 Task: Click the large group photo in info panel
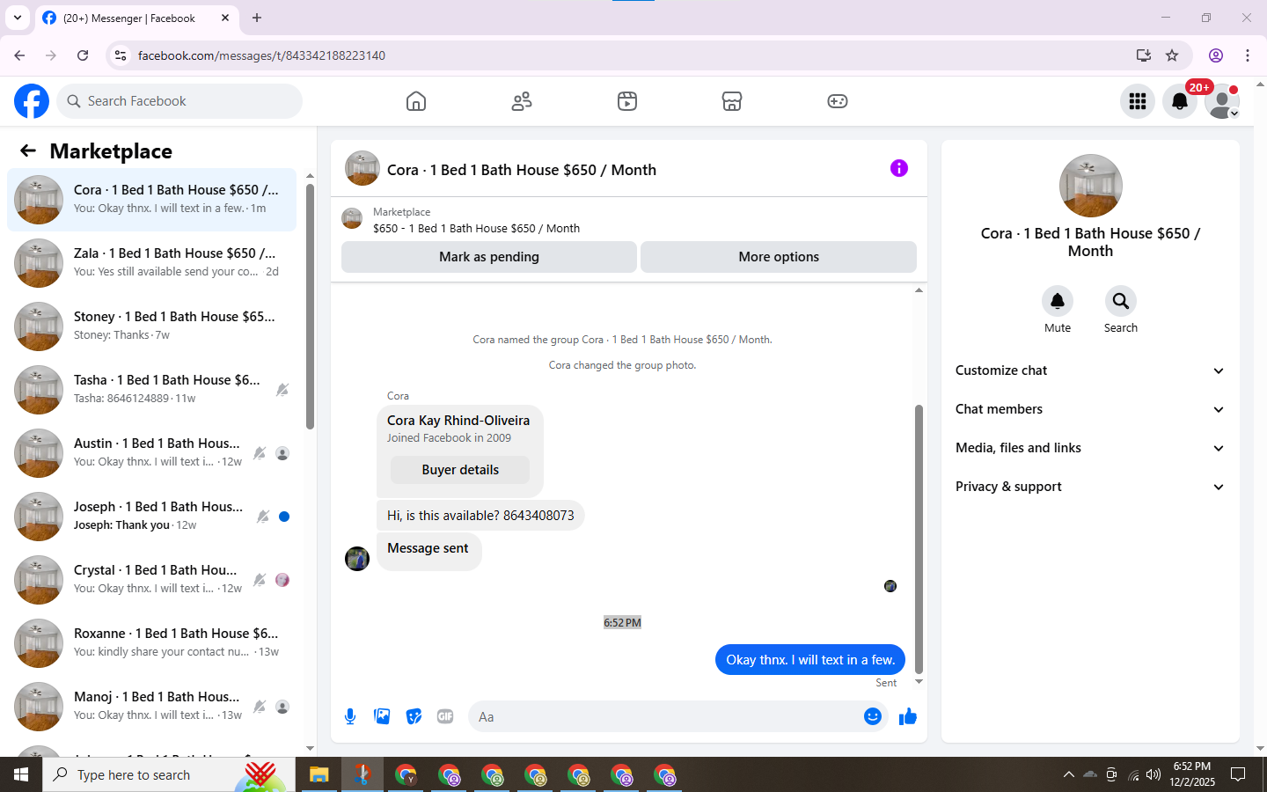tap(1091, 186)
